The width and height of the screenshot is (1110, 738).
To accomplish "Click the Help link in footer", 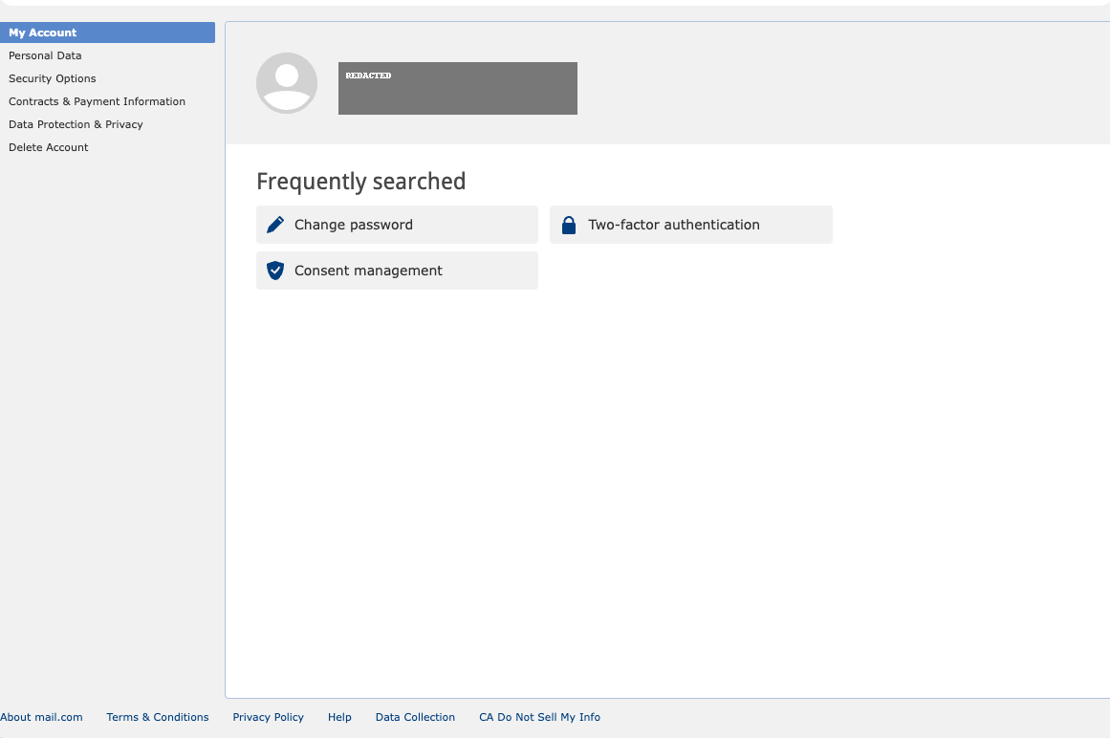I will tap(339, 717).
